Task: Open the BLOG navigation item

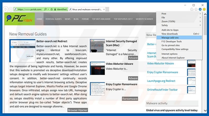Action: pyautogui.click(x=76, y=19)
